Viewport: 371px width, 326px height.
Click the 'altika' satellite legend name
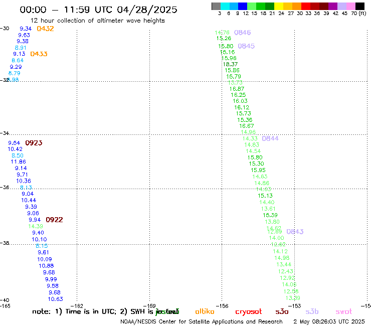[205, 311]
